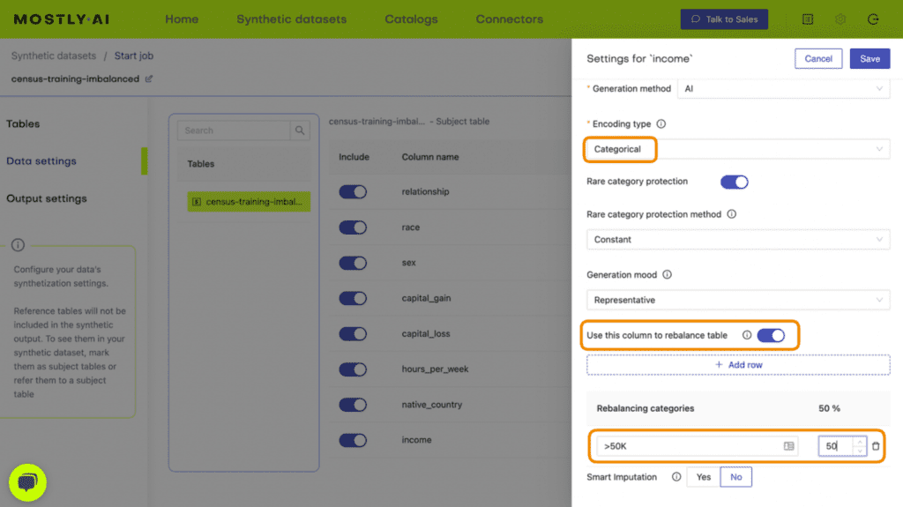Delete the >50K rebalancing row
The width and height of the screenshot is (903, 507).
point(876,446)
